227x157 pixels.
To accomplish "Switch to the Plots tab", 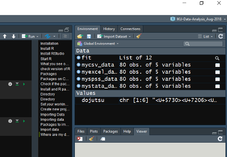I will pos(94,131).
